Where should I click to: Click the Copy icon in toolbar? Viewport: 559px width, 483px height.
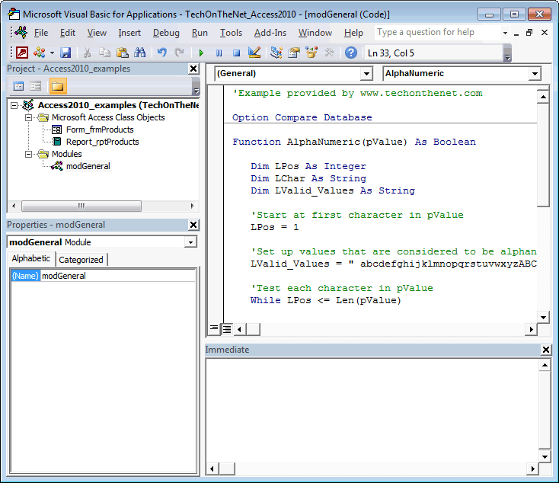[x=104, y=53]
